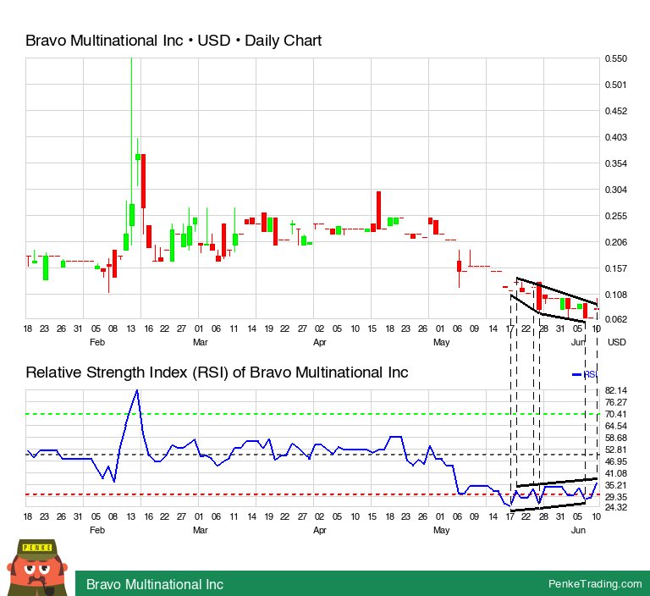Image resolution: width=650 pixels, height=596 pixels.
Task: Click the 70.41 RSI axis label
Action: [616, 414]
